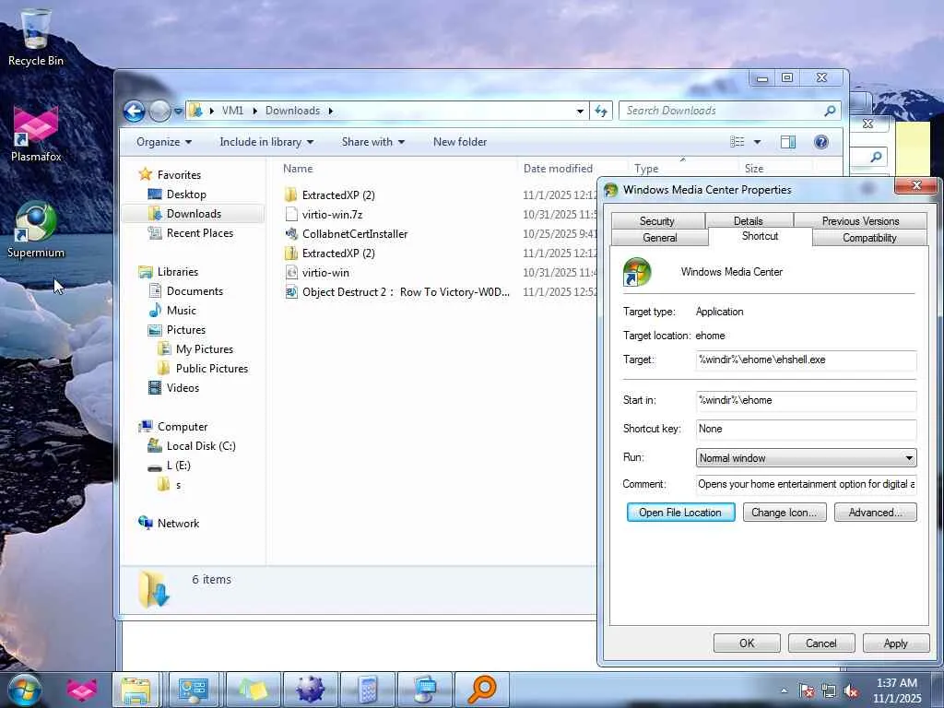944x708 pixels.
Task: Click the muted volume tray icon
Action: click(x=852, y=691)
